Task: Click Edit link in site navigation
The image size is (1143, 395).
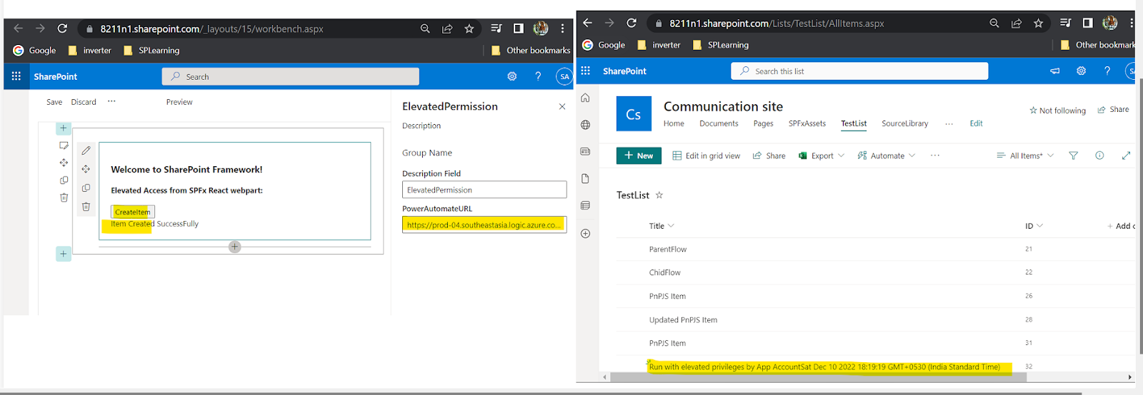Action: 976,123
